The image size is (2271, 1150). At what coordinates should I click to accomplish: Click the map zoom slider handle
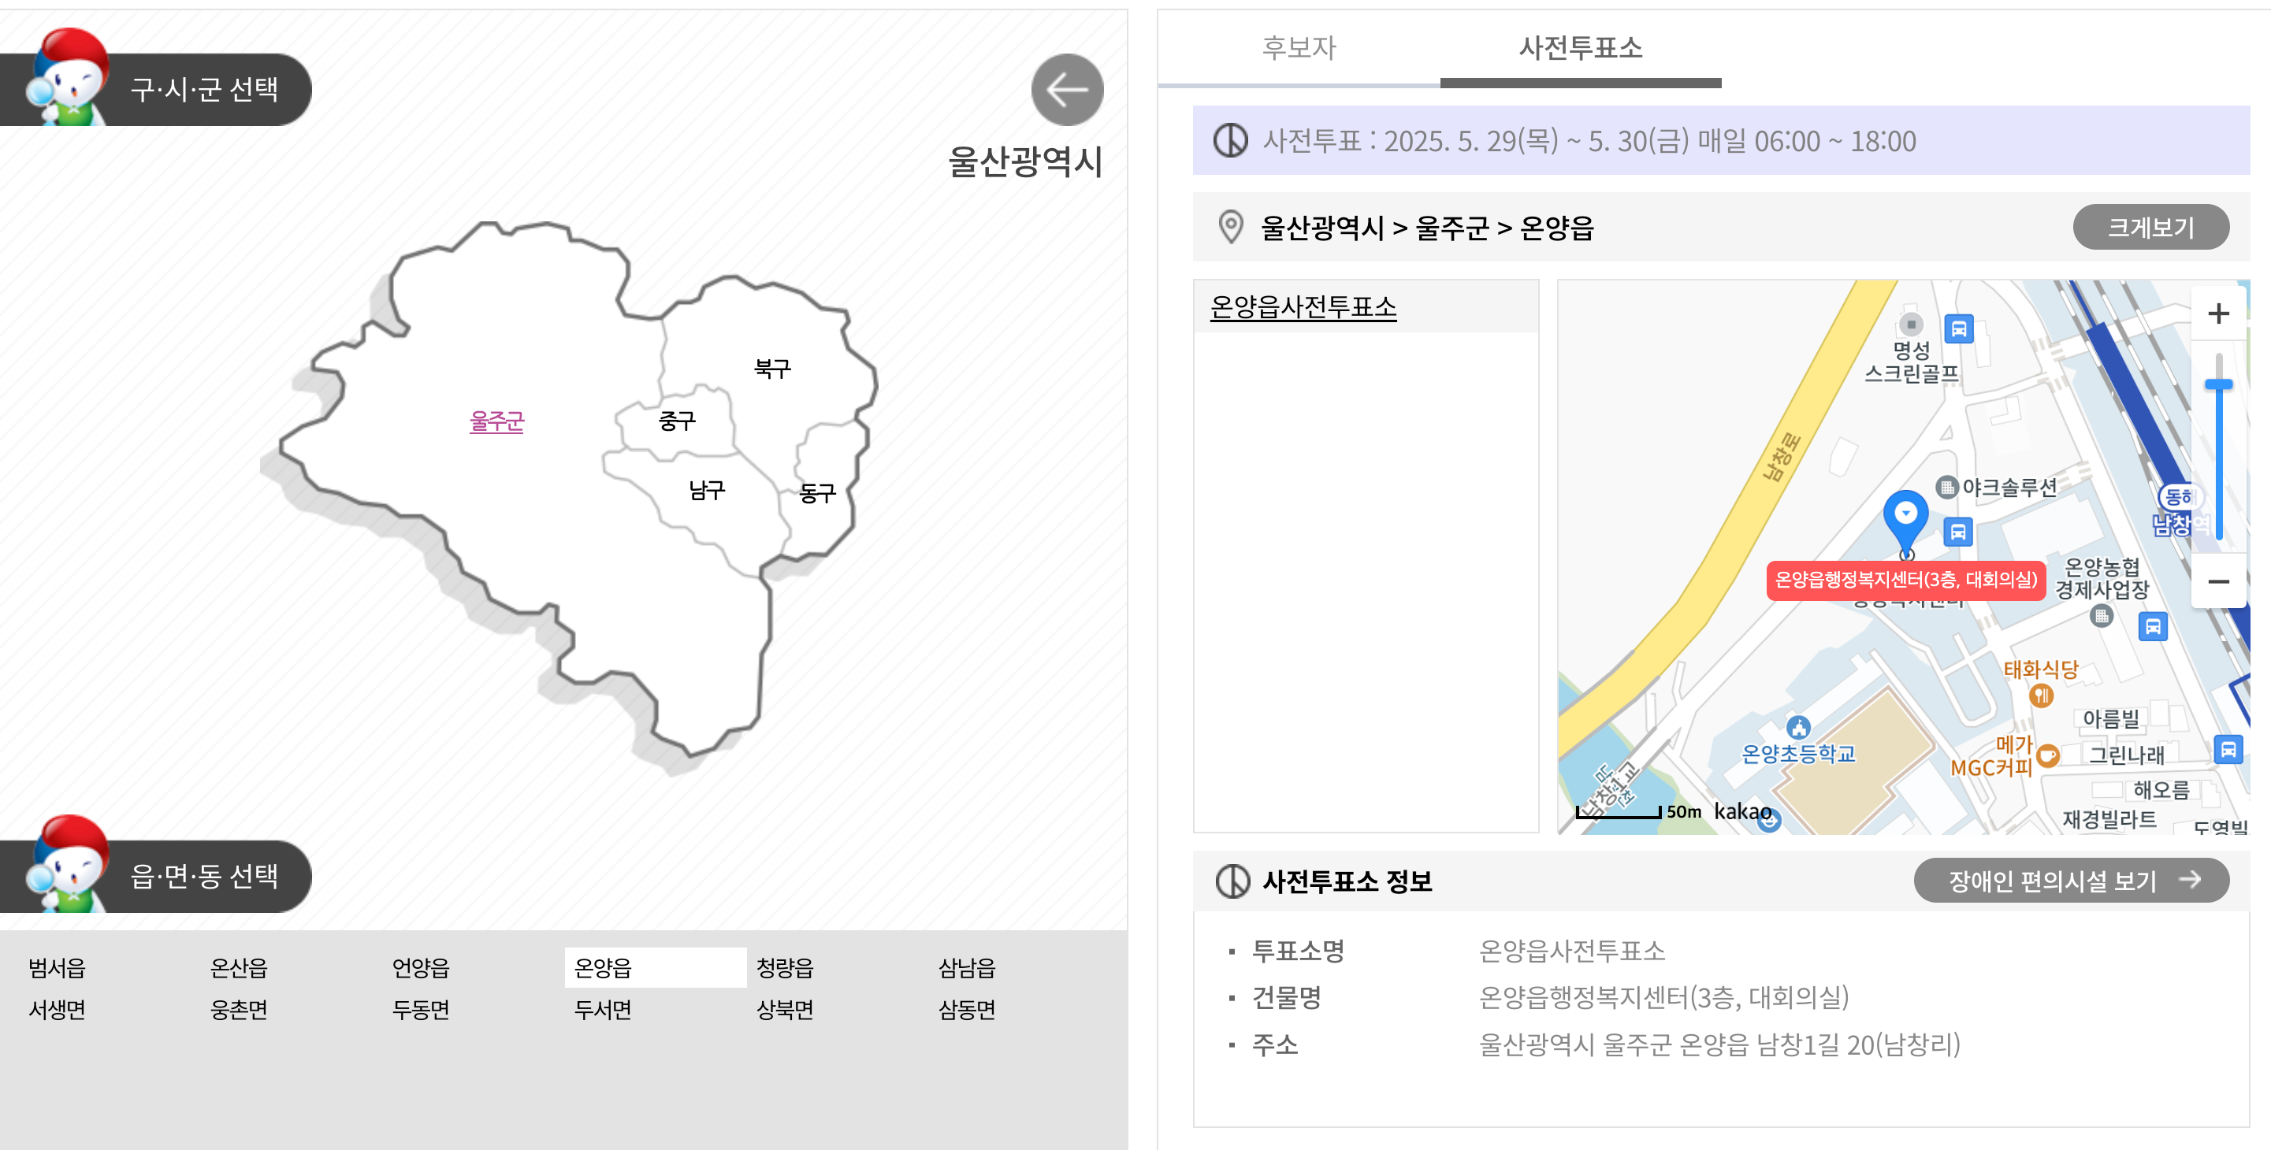[2218, 384]
